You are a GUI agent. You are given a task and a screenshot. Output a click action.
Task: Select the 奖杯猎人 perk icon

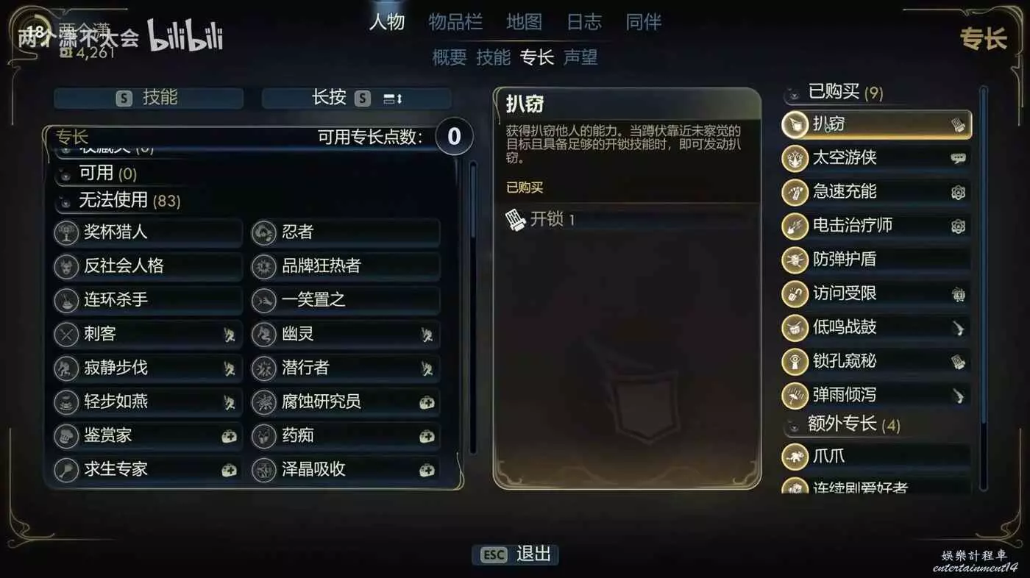(x=67, y=232)
